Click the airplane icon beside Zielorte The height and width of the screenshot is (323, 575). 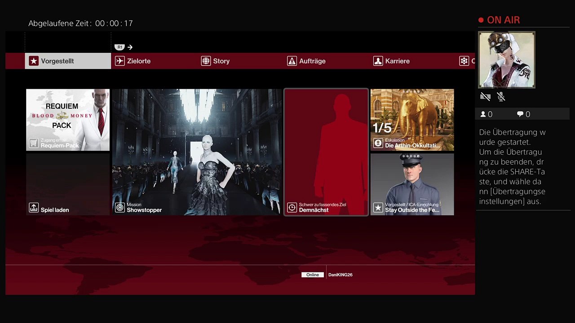pyautogui.click(x=119, y=61)
